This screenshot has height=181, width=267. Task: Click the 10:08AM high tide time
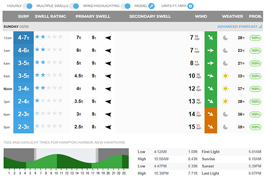161,159
